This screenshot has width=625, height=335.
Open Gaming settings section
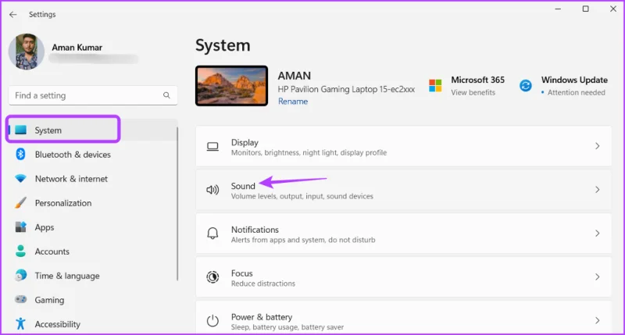[49, 300]
